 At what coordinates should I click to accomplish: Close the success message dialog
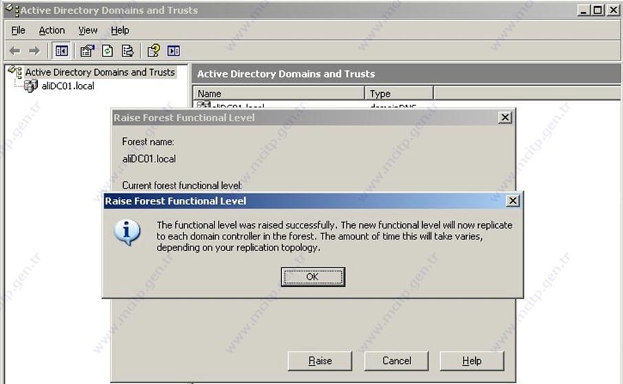[512, 201]
